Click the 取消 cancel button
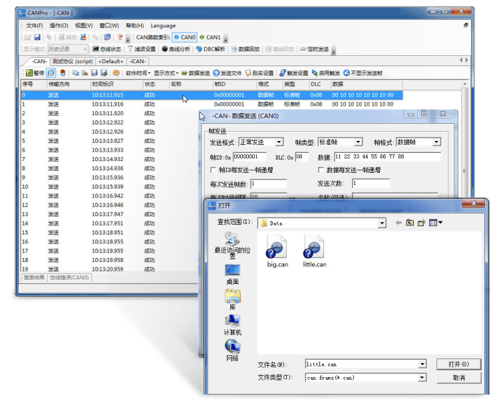 point(458,378)
